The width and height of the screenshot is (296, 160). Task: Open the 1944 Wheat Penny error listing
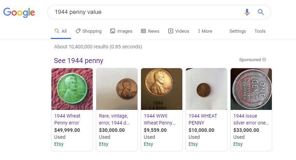click(x=67, y=119)
